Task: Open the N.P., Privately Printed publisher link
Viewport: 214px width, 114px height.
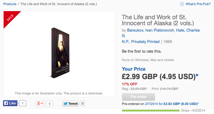Action: (141, 42)
